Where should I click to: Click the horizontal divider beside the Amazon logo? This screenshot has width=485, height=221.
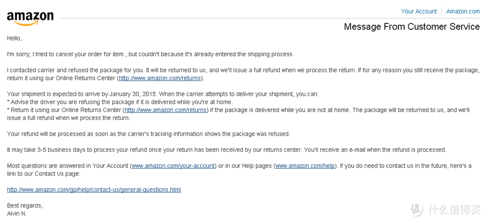270,18
